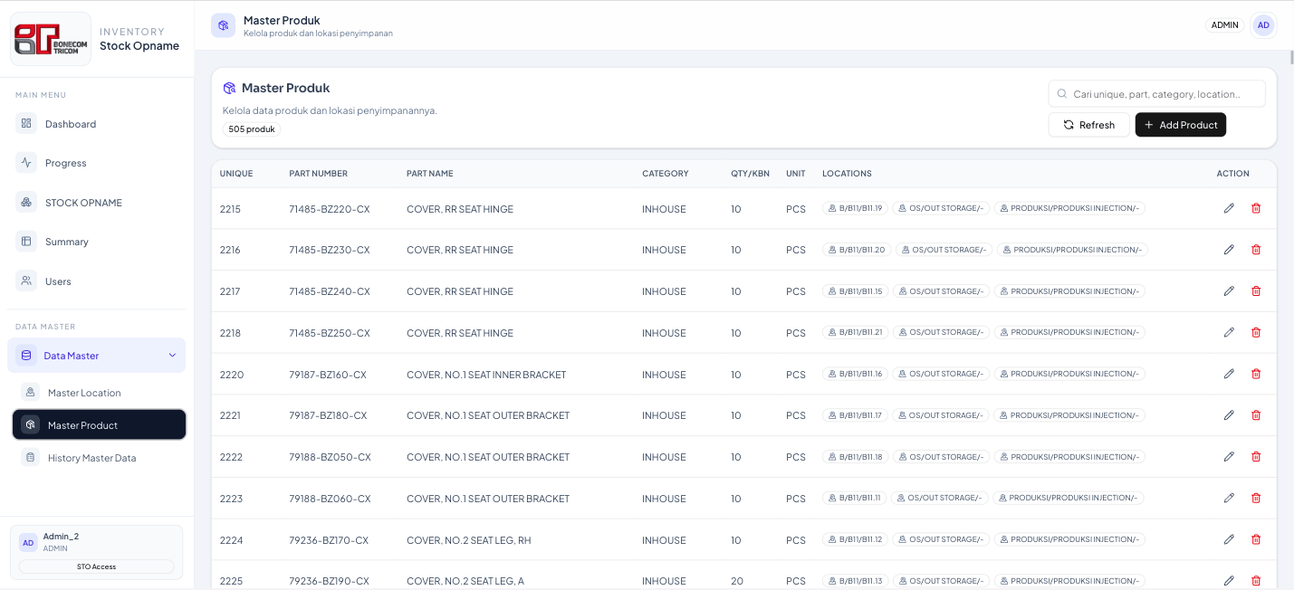1294x590 pixels.
Task: Click part number 71485-BZ250-CX
Action: coord(330,333)
